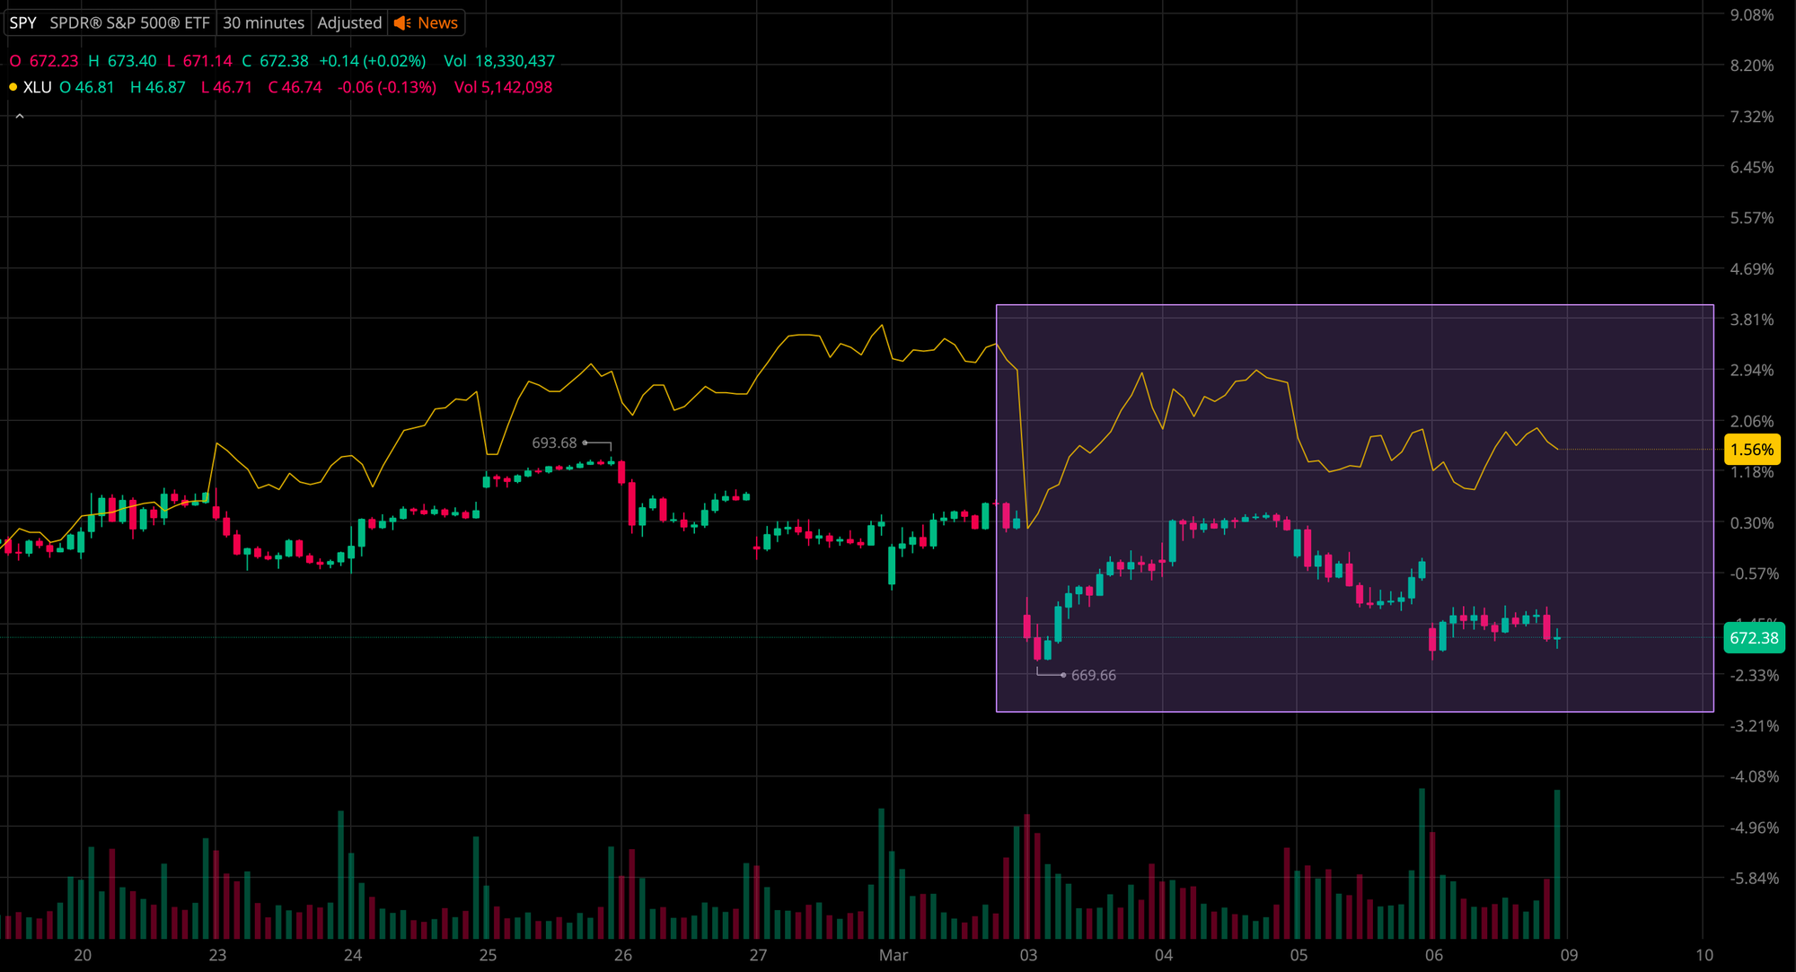
Task: Click the Mar date label on axis
Action: (893, 955)
